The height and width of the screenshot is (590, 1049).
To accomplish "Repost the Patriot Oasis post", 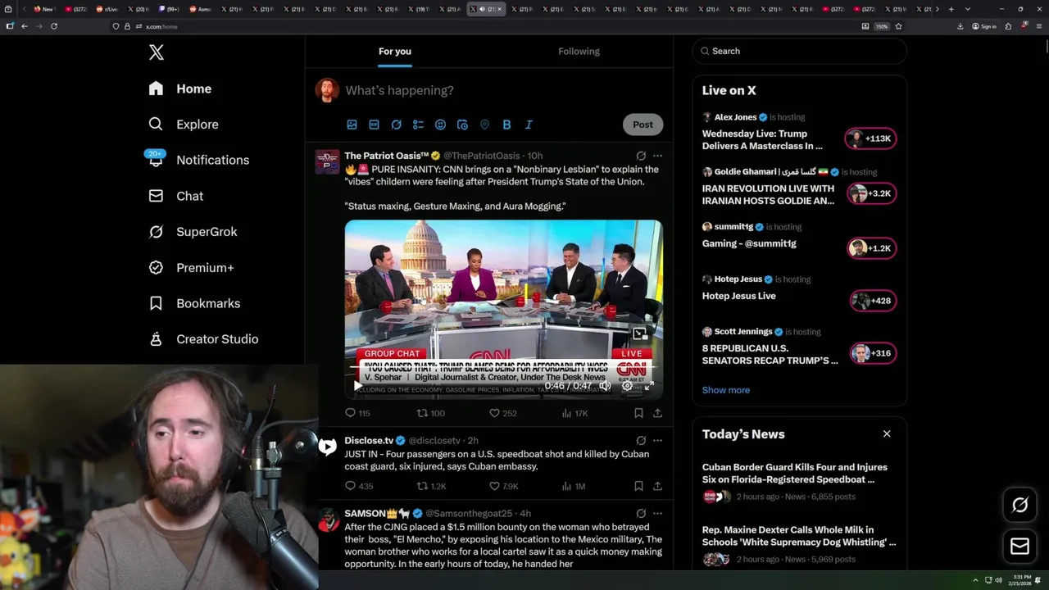I will (430, 414).
